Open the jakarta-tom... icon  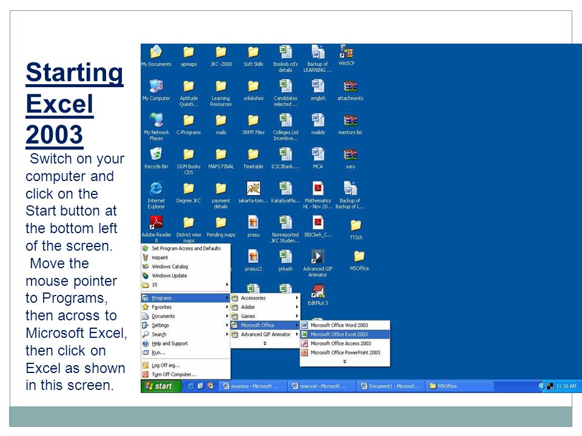point(253,192)
